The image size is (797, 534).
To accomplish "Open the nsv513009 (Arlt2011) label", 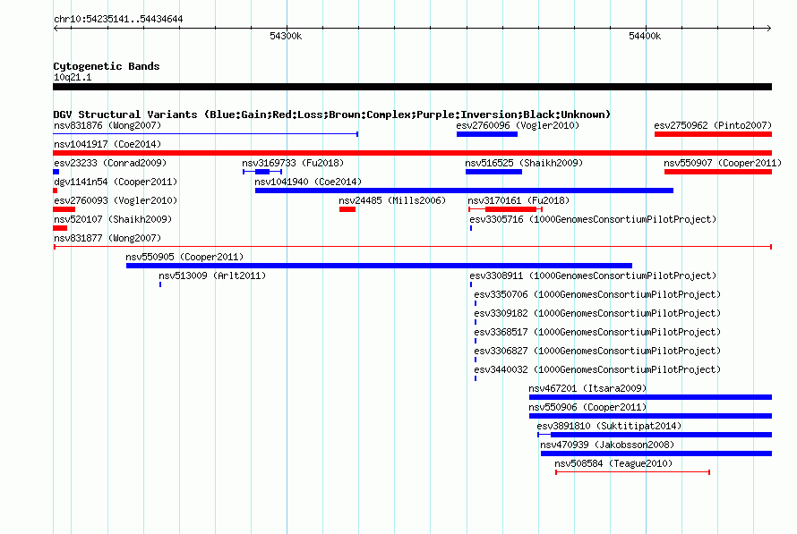I will 212,275.
